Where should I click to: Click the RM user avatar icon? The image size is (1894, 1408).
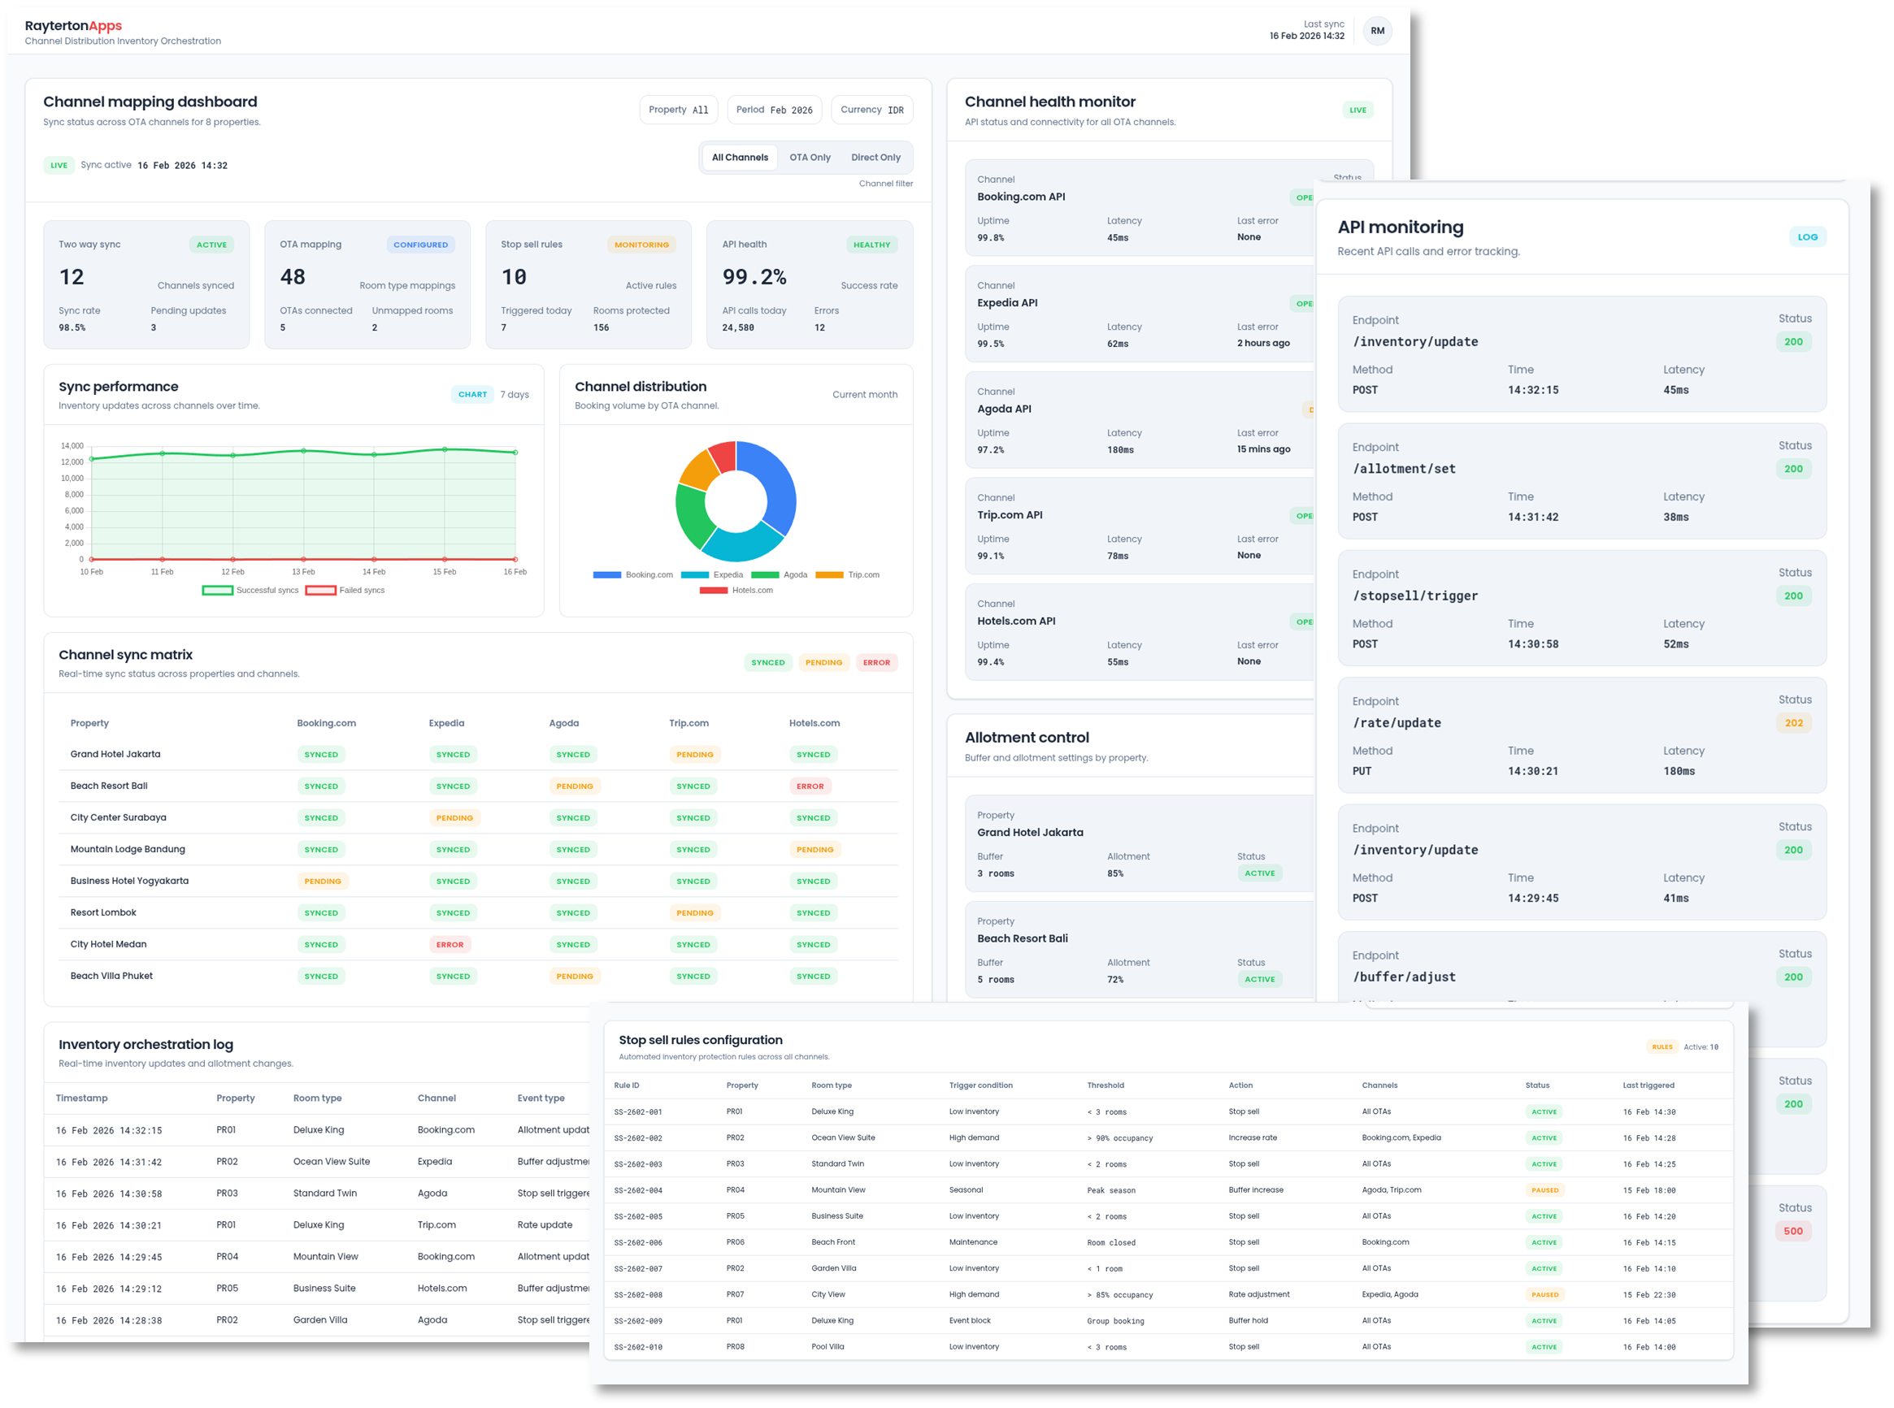1377,31
